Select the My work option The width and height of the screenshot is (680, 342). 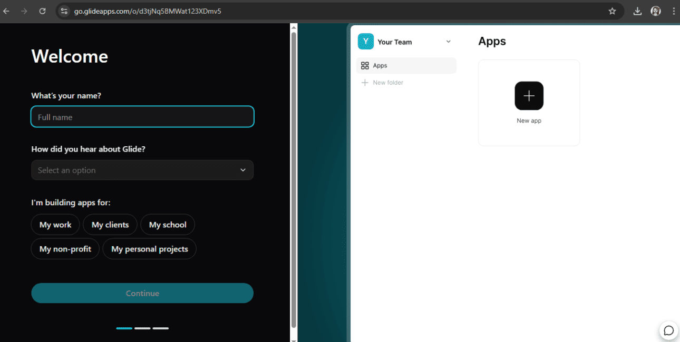point(55,225)
